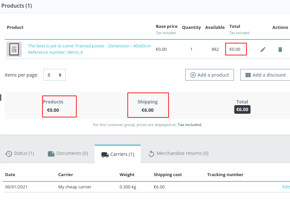
Task: Select the ticket icon on Add a discount
Action: (x=248, y=75)
